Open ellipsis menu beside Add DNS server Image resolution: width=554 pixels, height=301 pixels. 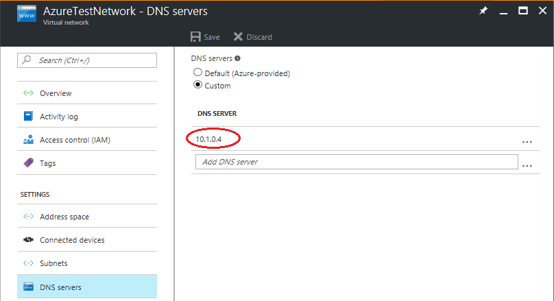[527, 166]
